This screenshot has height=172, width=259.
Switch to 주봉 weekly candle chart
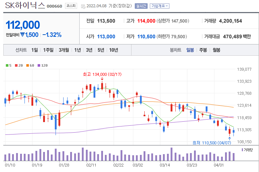click(203, 50)
